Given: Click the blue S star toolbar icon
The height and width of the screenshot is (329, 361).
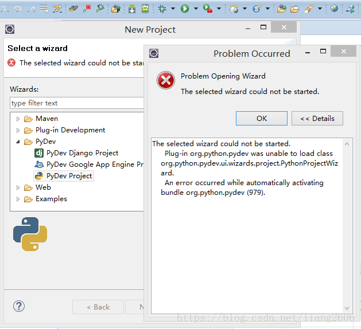Looking at the screenshot, I should (257, 9).
